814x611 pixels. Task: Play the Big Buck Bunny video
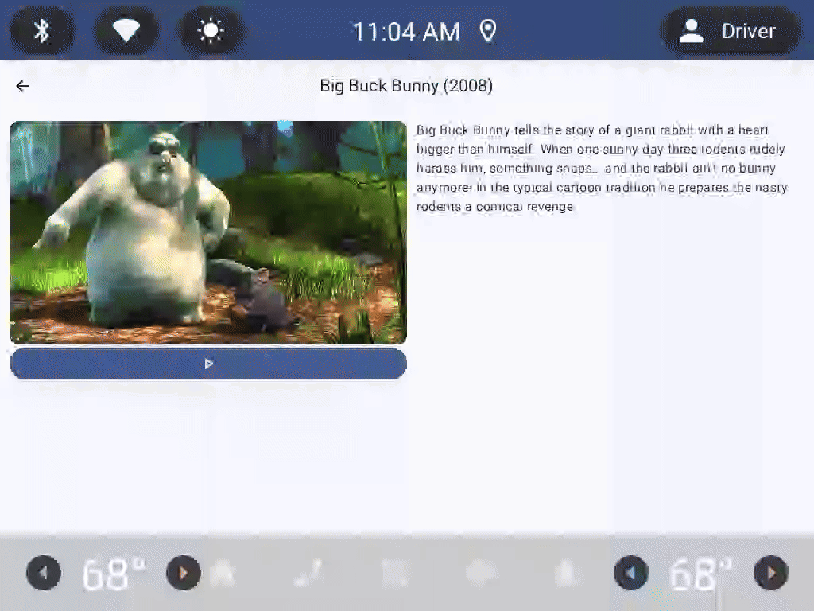pos(208,364)
